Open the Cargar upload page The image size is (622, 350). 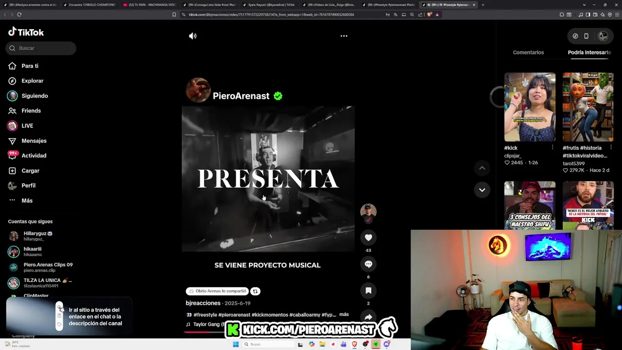30,171
